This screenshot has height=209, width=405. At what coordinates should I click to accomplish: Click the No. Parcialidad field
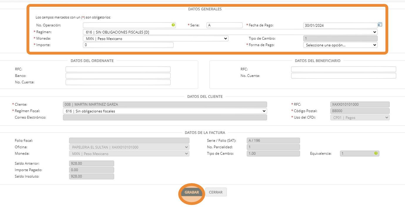click(x=273, y=147)
